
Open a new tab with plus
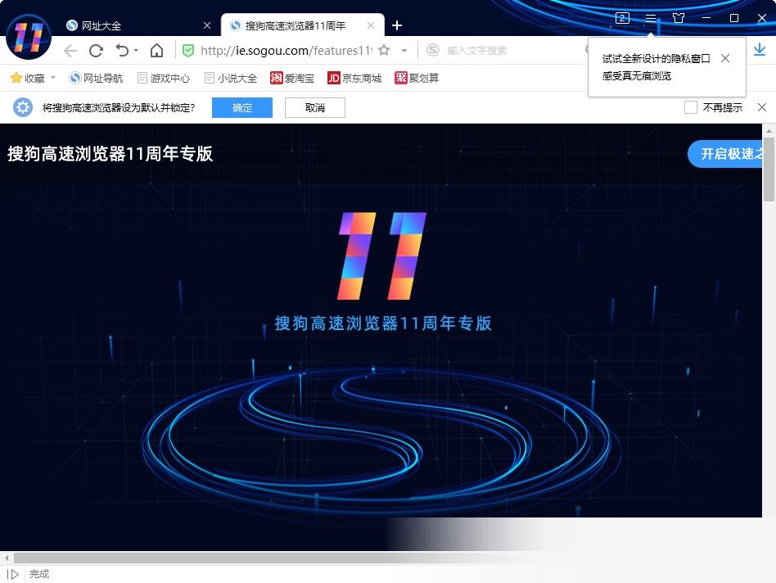point(397,25)
